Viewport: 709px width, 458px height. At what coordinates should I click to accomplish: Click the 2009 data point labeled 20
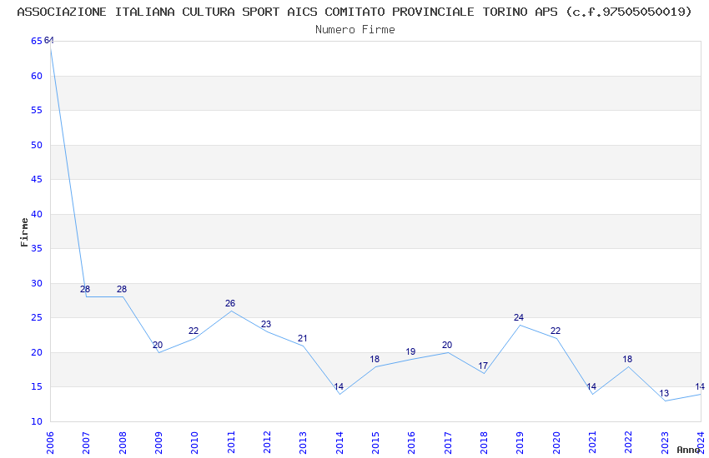[x=158, y=352]
